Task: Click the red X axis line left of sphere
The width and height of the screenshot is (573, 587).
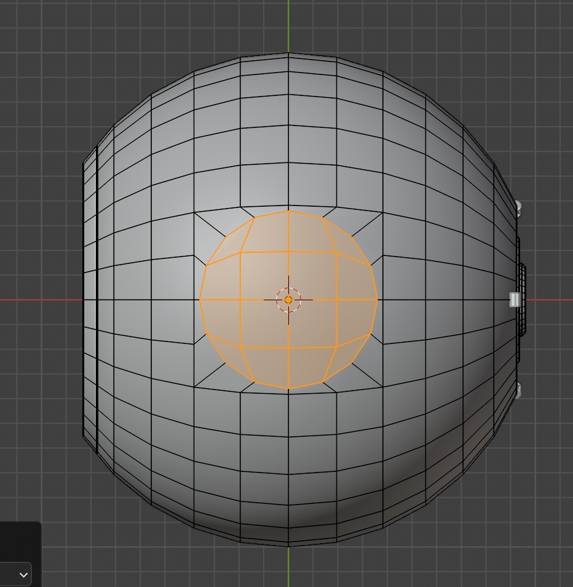Action: 37,300
